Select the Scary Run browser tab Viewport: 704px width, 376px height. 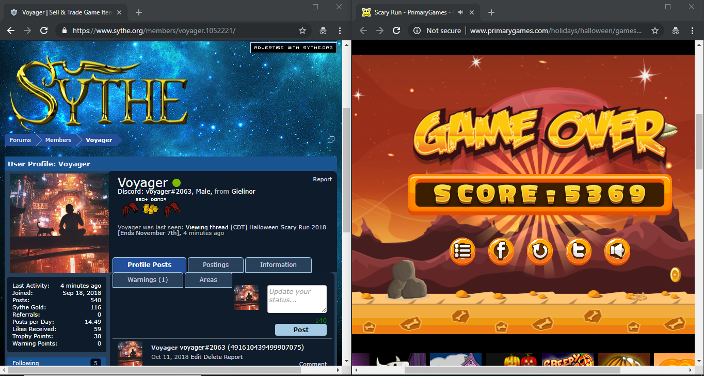pyautogui.click(x=418, y=12)
